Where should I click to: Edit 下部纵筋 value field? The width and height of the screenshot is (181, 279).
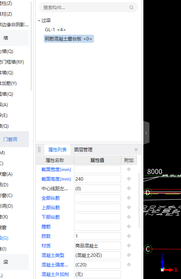(x=97, y=217)
